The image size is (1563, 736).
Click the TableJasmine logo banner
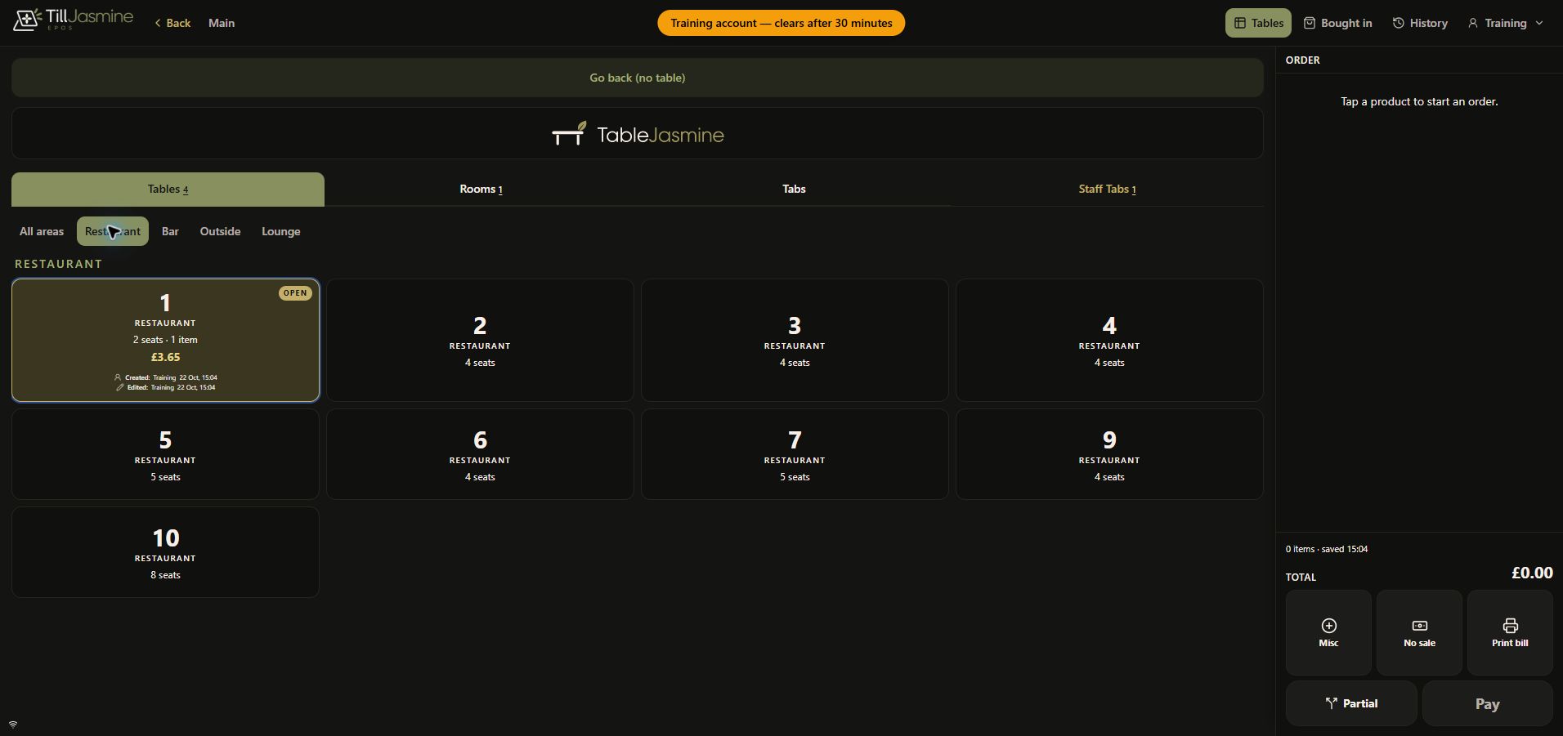pos(638,133)
